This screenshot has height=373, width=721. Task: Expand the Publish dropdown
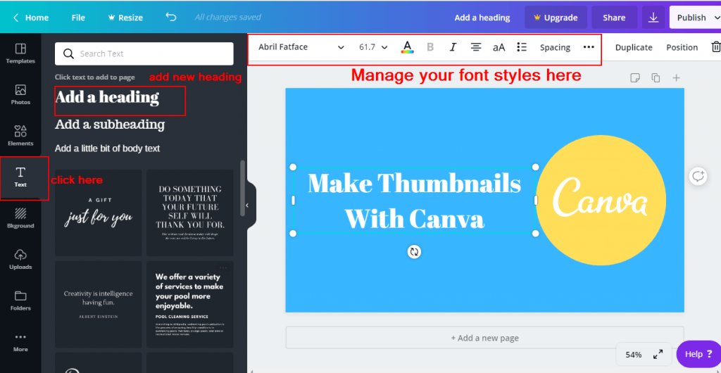(x=716, y=18)
